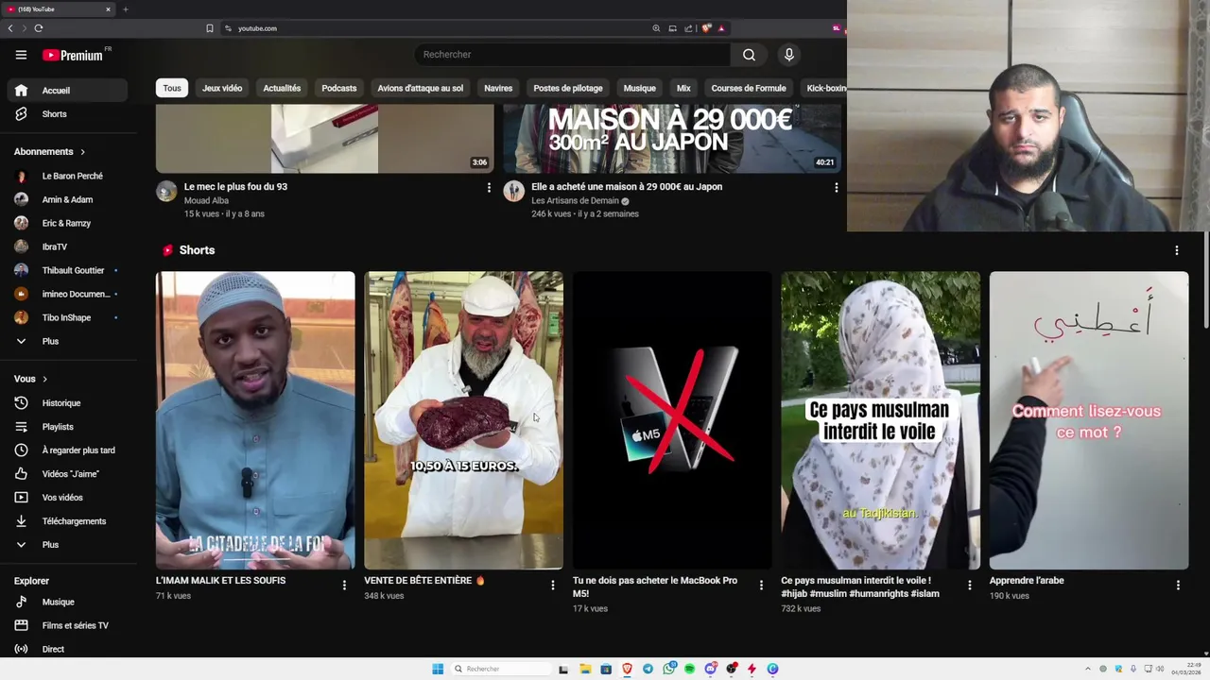
Task: Open the Windows Start menu
Action: pyautogui.click(x=438, y=669)
